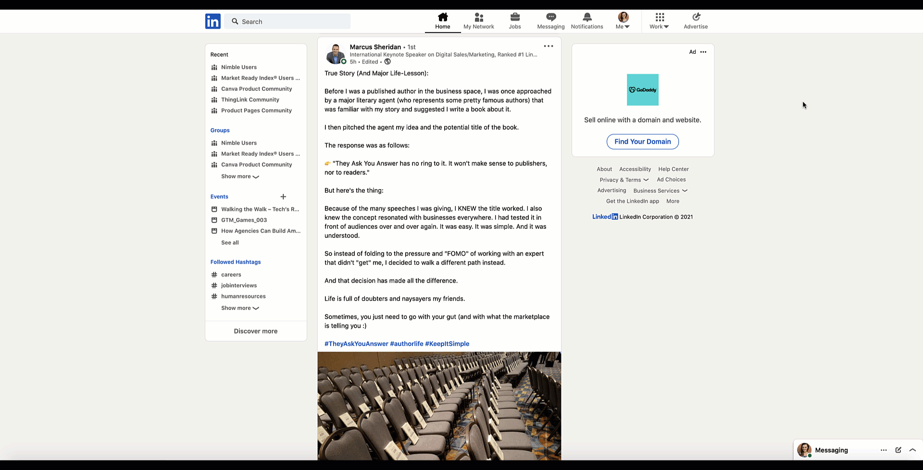Open the Me profile dropdown
The height and width of the screenshot is (470, 923).
click(x=623, y=21)
